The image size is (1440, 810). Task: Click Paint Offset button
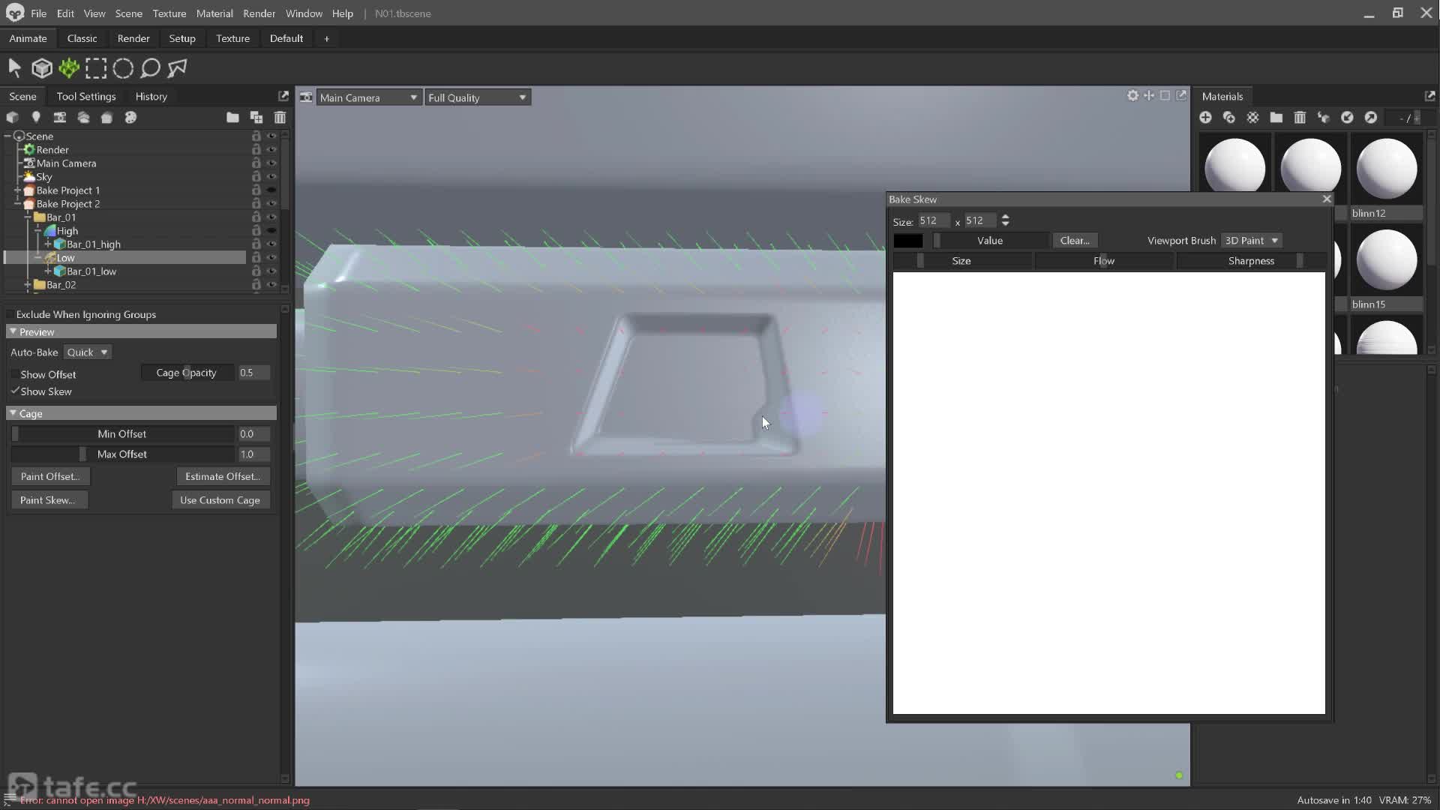point(50,476)
